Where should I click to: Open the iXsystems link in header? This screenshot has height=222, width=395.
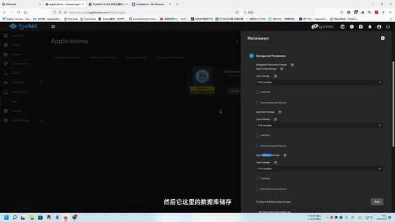[x=322, y=27]
